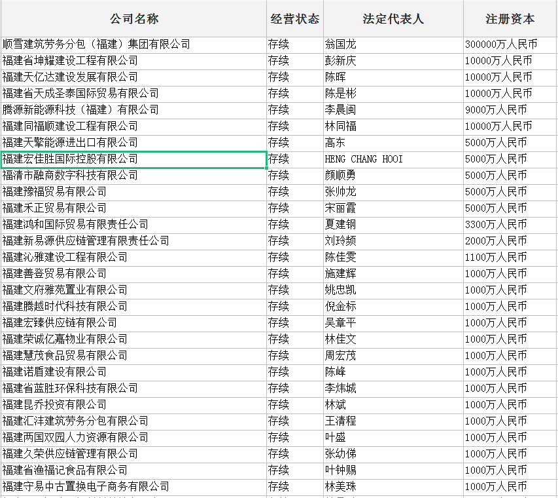This screenshot has width=558, height=498.
Task: Select cell HENG CHANG HOOI
Action: pos(393,159)
